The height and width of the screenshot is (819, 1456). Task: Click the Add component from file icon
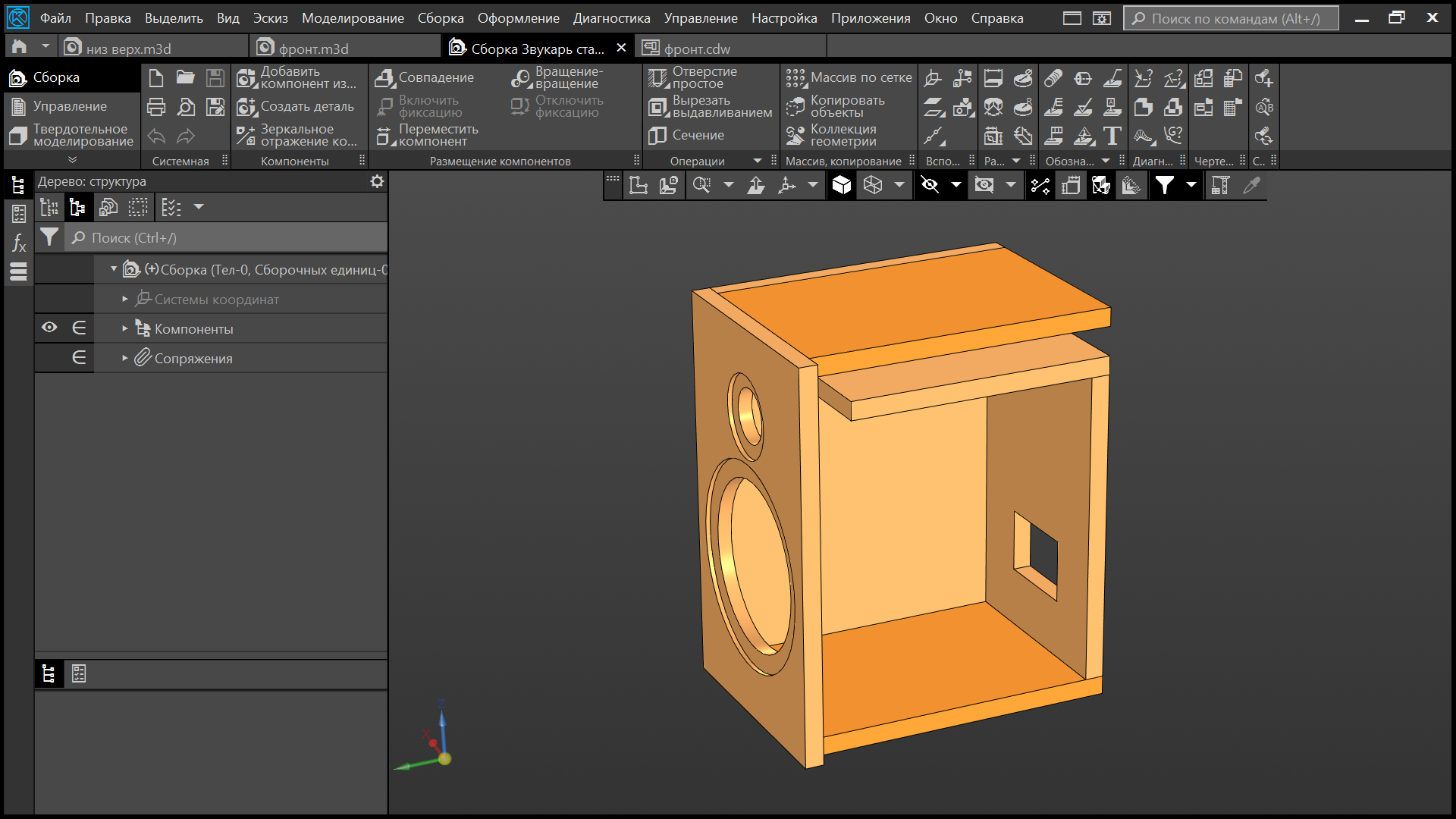pyautogui.click(x=246, y=78)
